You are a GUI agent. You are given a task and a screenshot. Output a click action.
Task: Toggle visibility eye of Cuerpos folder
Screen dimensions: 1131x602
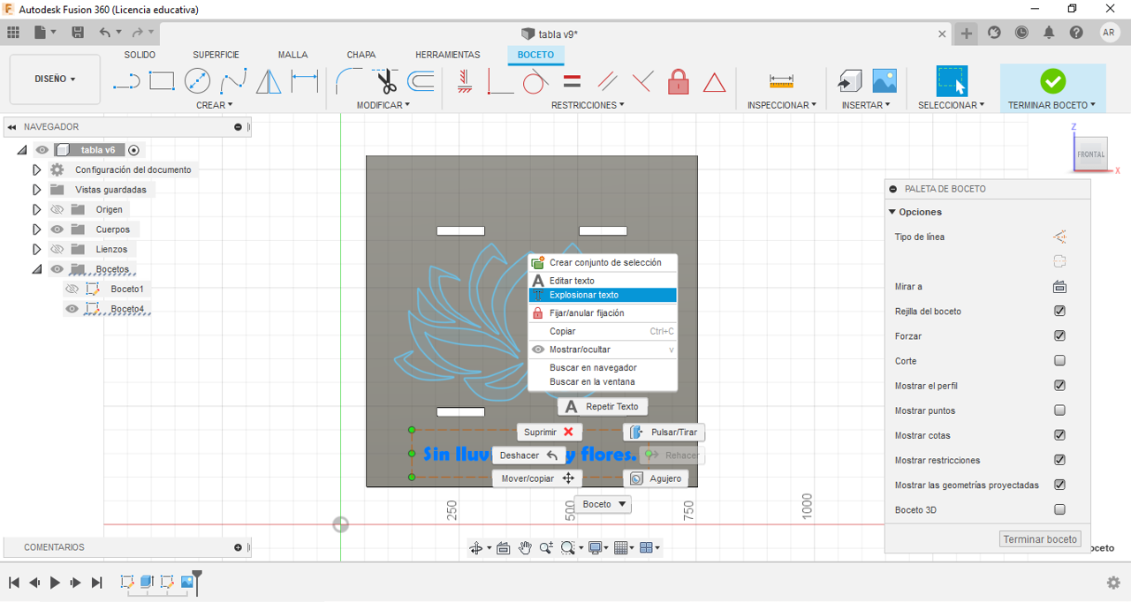coord(57,230)
